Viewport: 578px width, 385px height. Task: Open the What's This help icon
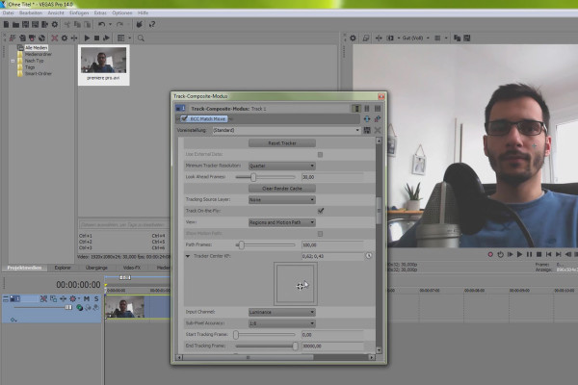tap(152, 25)
